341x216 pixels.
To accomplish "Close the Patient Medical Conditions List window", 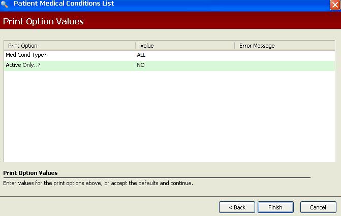I will tap(334, 5).
